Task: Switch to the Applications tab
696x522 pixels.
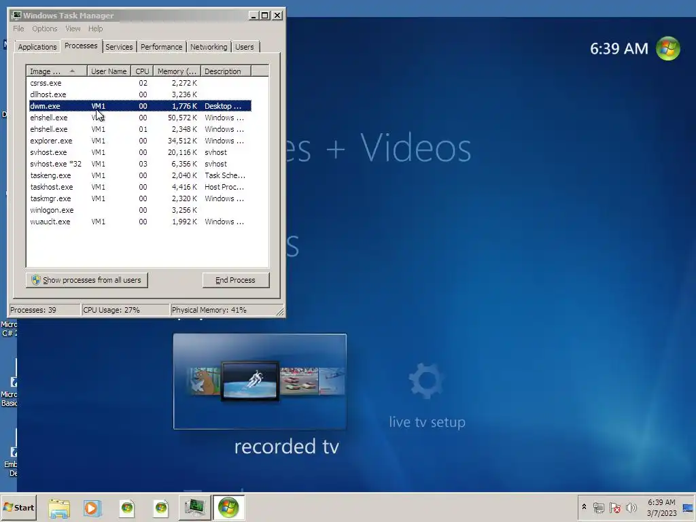Action: click(x=37, y=47)
